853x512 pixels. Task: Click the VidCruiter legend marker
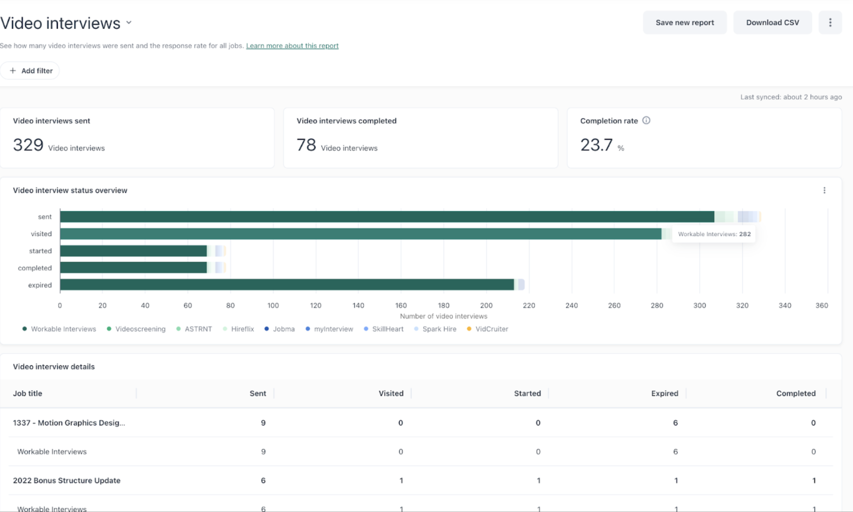click(x=469, y=329)
